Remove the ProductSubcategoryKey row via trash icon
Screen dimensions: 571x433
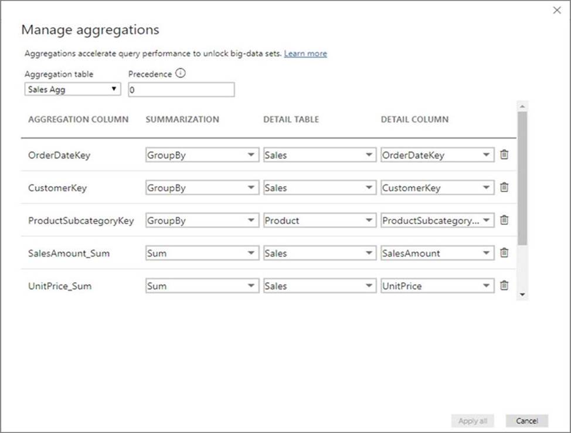(x=504, y=221)
